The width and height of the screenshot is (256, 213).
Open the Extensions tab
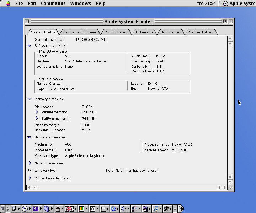(144, 32)
